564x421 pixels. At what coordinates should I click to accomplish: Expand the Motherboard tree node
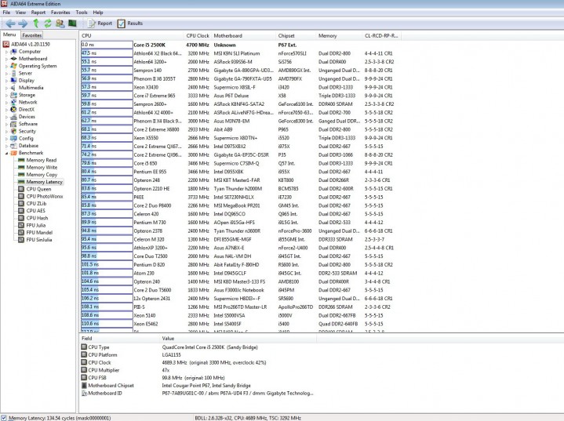pos(6,59)
